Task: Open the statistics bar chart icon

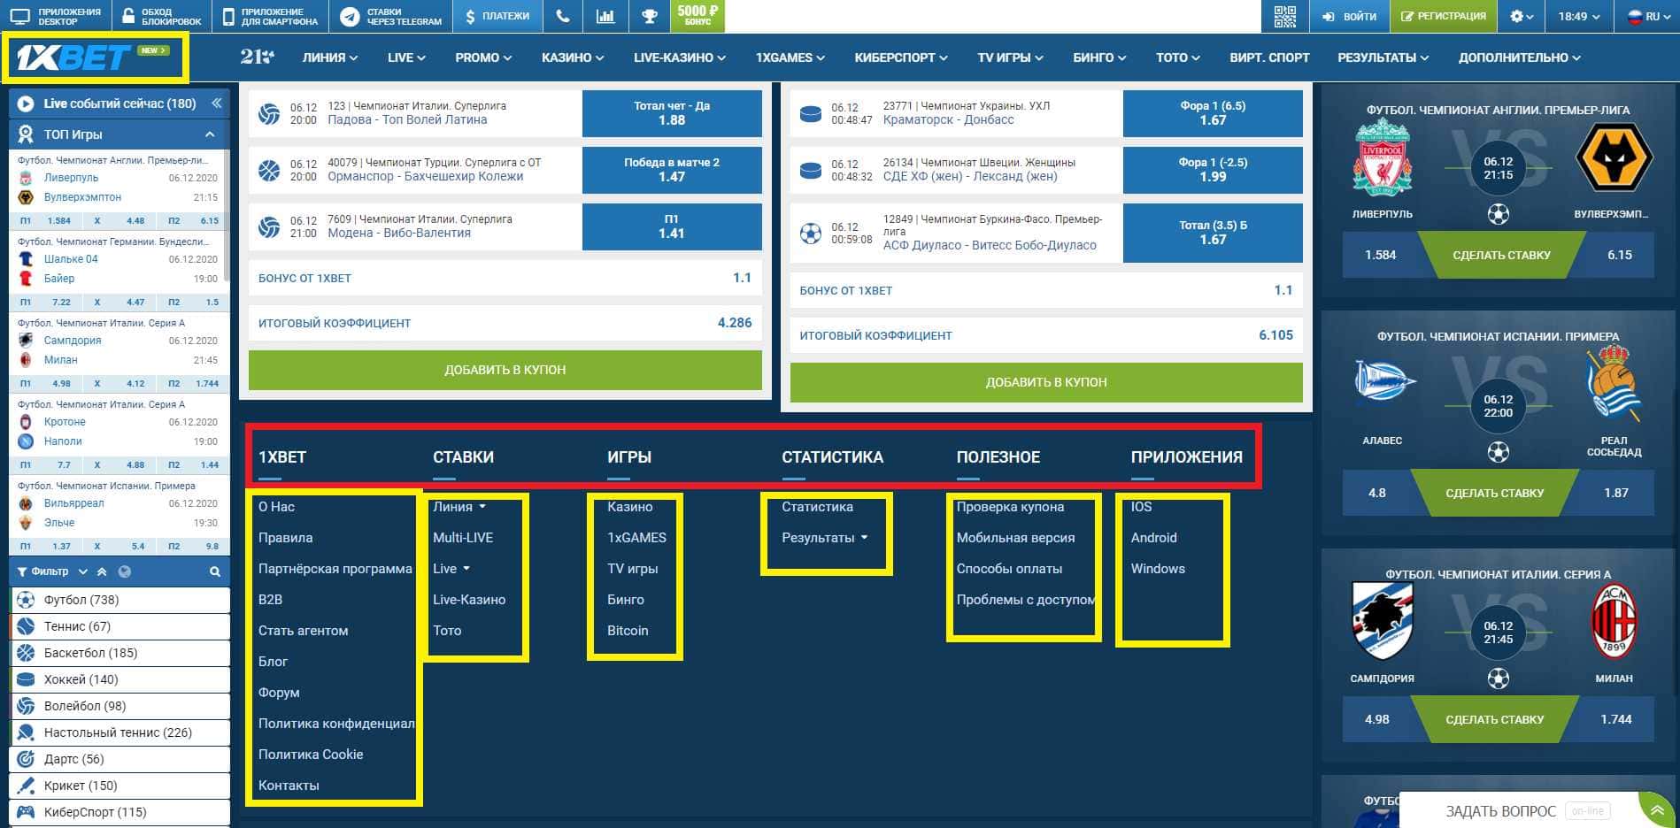Action: pos(605,16)
